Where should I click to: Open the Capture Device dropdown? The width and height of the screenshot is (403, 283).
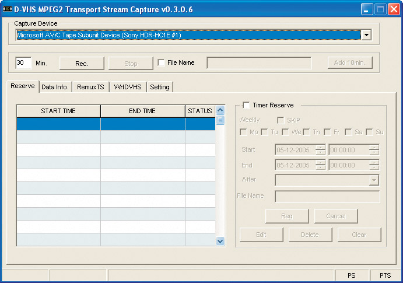(x=366, y=35)
